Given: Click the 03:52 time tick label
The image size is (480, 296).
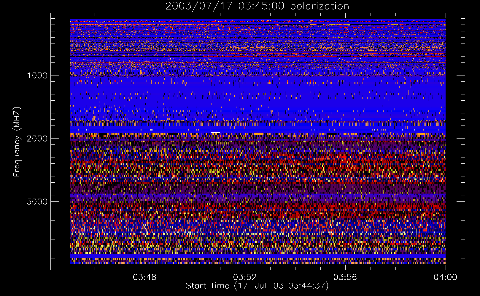Looking at the screenshot, I should point(245,277).
